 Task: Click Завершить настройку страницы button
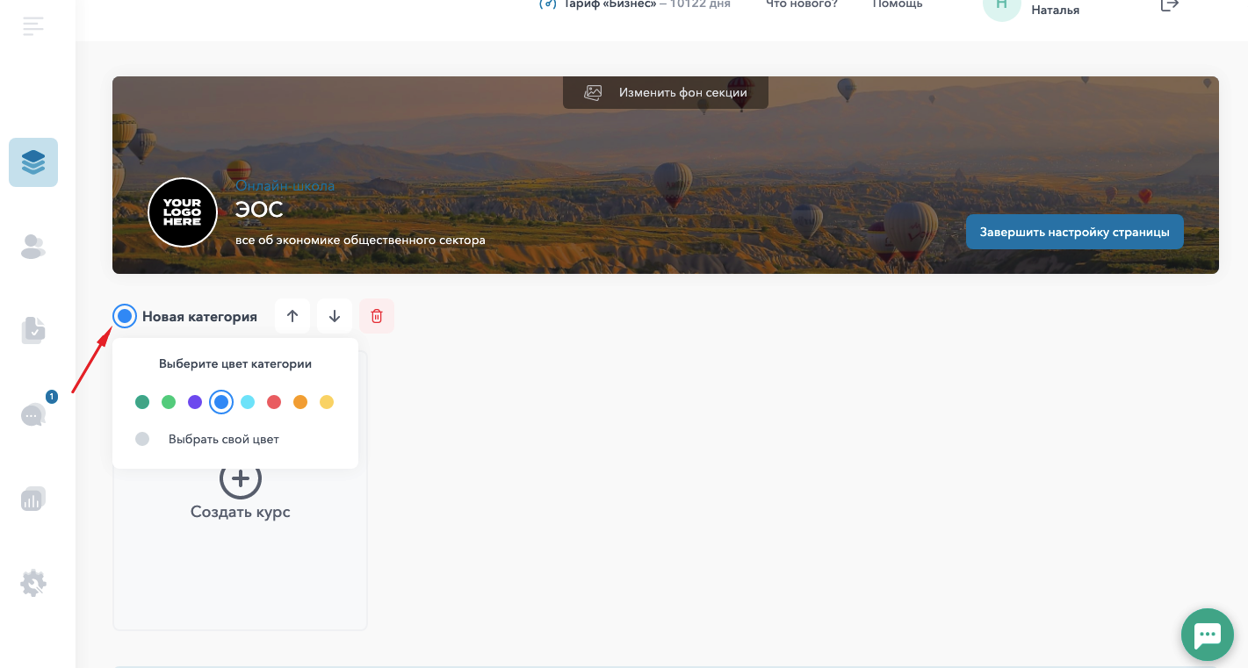1075,233
